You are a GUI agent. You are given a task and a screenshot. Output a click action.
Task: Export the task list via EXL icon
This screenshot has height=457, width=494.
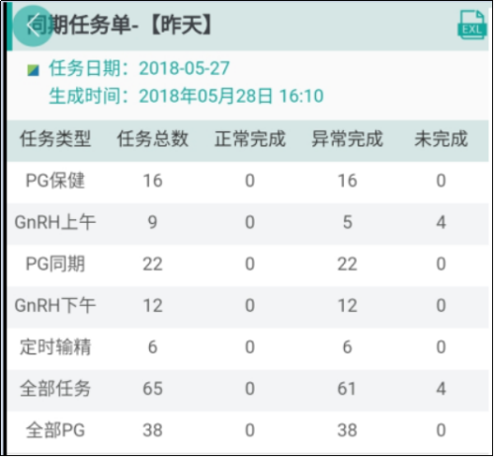471,25
